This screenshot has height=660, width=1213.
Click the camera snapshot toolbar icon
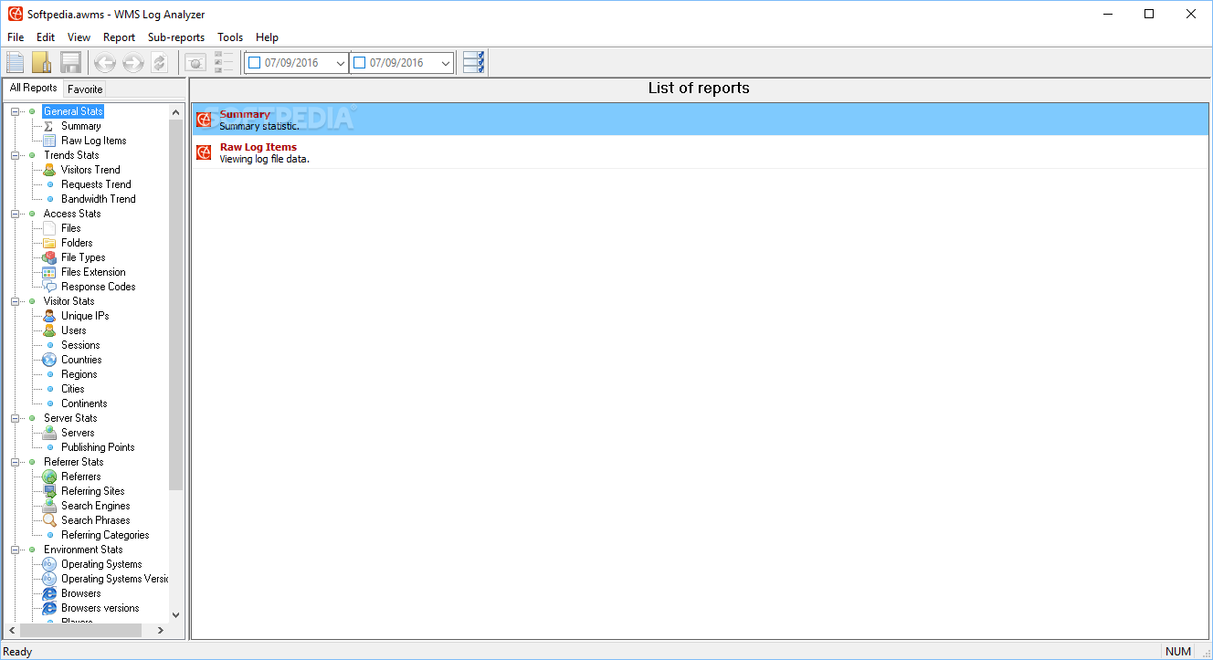[x=195, y=63]
